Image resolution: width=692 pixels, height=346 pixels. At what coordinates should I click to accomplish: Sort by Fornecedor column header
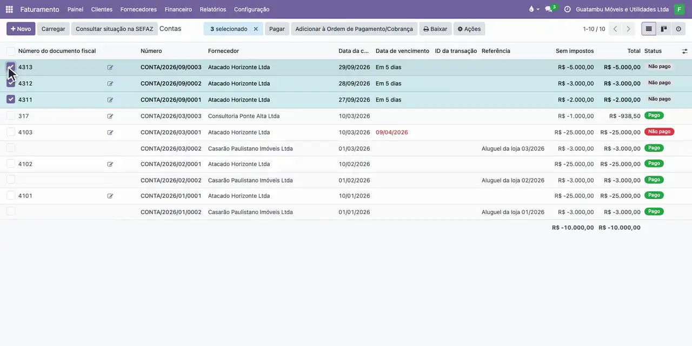tap(223, 51)
